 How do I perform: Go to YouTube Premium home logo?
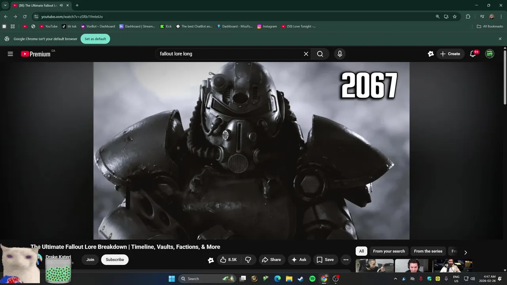point(36,54)
